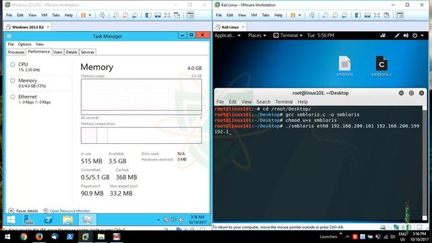Click host Windows Start button
Viewport: 432px width, 243px height.
pos(7,237)
